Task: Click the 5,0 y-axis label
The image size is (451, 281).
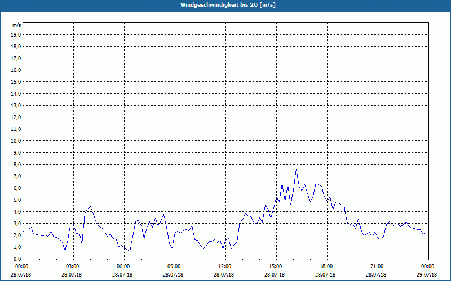Action: coord(17,200)
